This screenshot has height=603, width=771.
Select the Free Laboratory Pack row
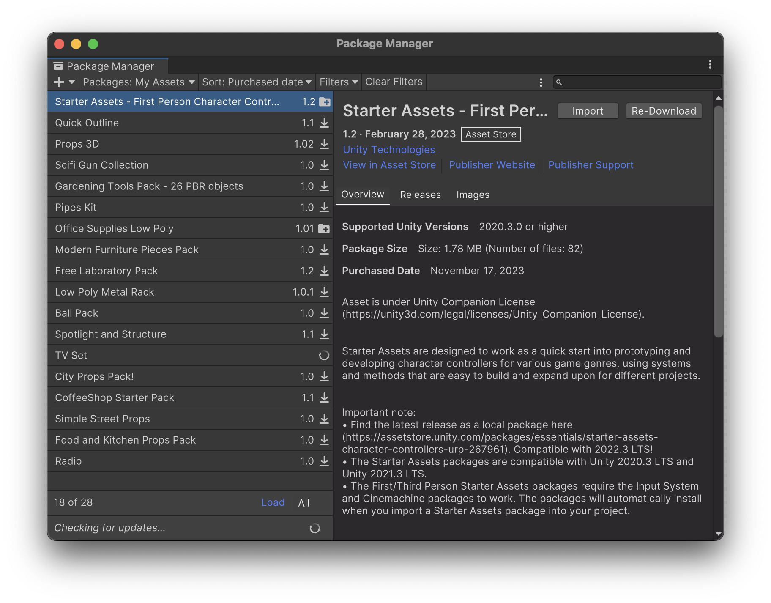[x=190, y=271]
